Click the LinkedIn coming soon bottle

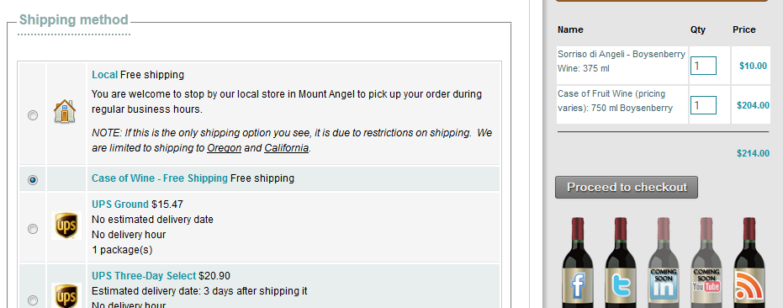click(663, 263)
